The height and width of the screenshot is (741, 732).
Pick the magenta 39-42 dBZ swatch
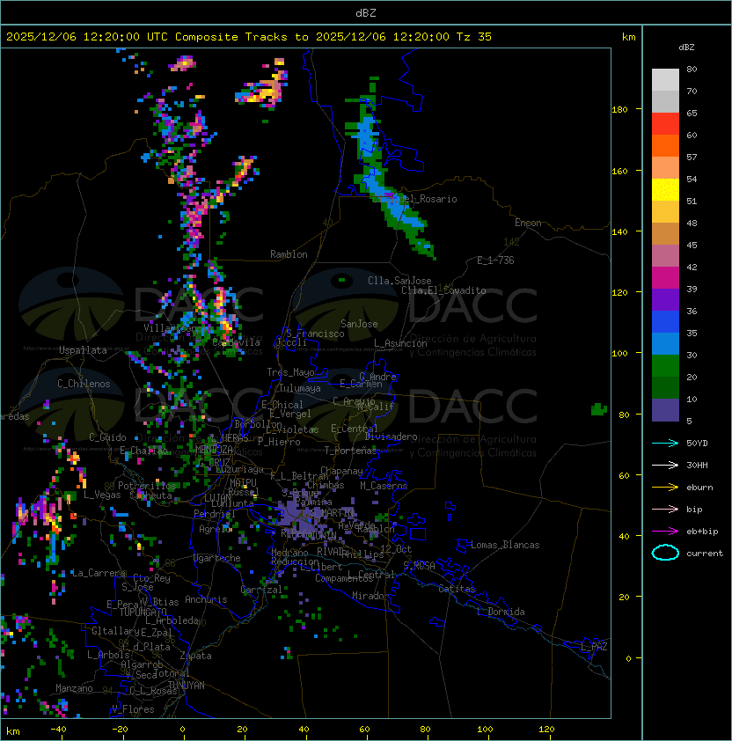pos(665,278)
